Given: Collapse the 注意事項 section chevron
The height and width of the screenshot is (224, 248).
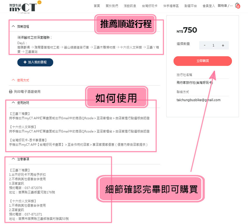Looking at the screenshot, I should (x=13, y=159).
